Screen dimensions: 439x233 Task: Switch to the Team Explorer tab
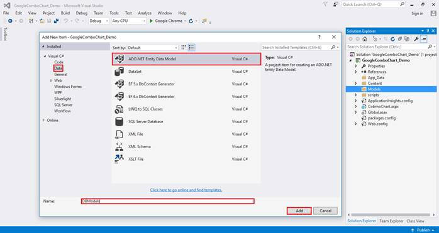coord(391,221)
